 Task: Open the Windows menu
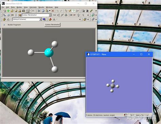49,7
